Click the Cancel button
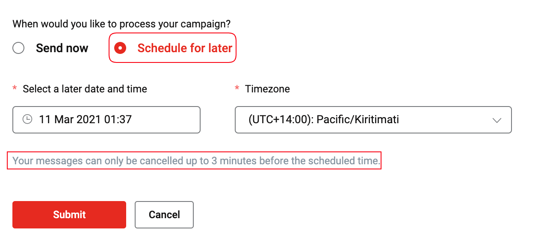This screenshot has height=234, width=544. tap(164, 215)
